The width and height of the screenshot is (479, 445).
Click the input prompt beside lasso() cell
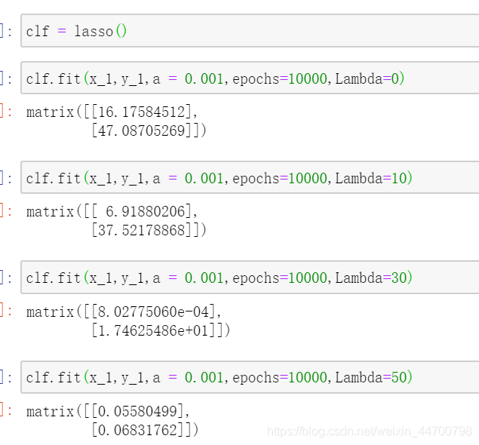click(x=6, y=31)
